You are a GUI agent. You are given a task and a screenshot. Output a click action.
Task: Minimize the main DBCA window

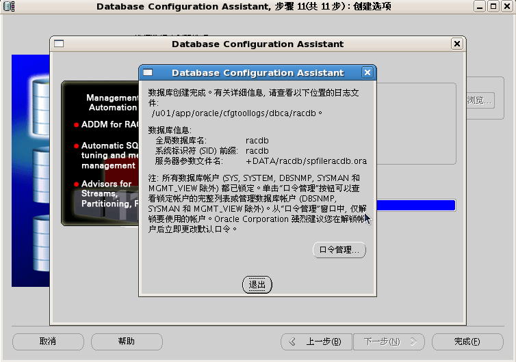click(x=480, y=6)
